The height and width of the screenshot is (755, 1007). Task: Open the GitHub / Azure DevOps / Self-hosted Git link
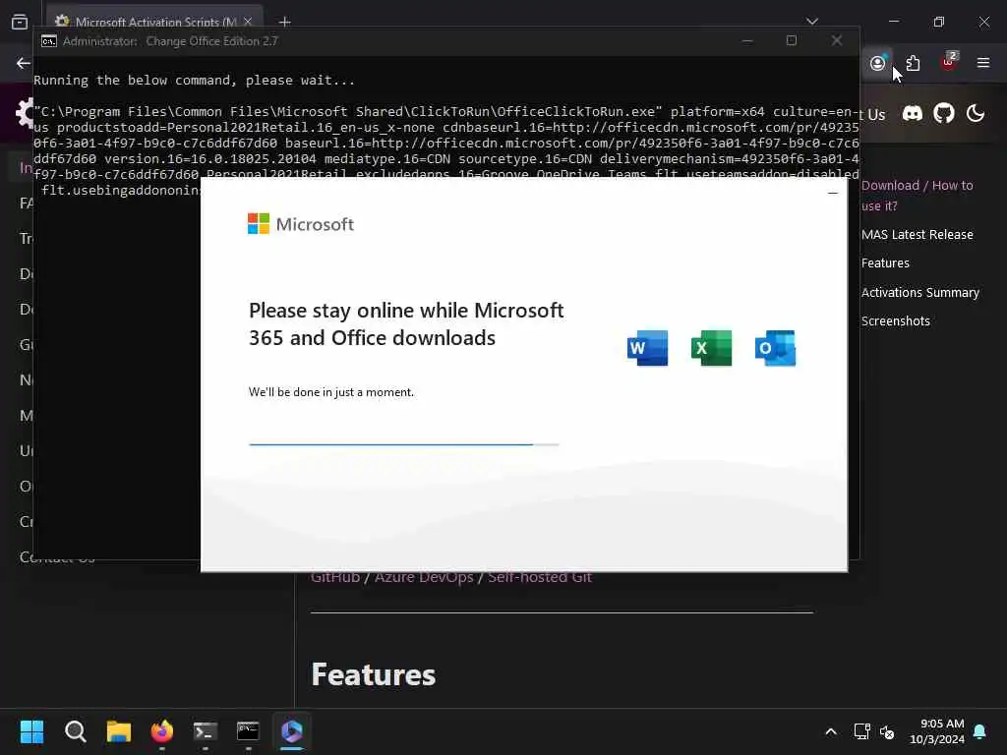tap(450, 577)
